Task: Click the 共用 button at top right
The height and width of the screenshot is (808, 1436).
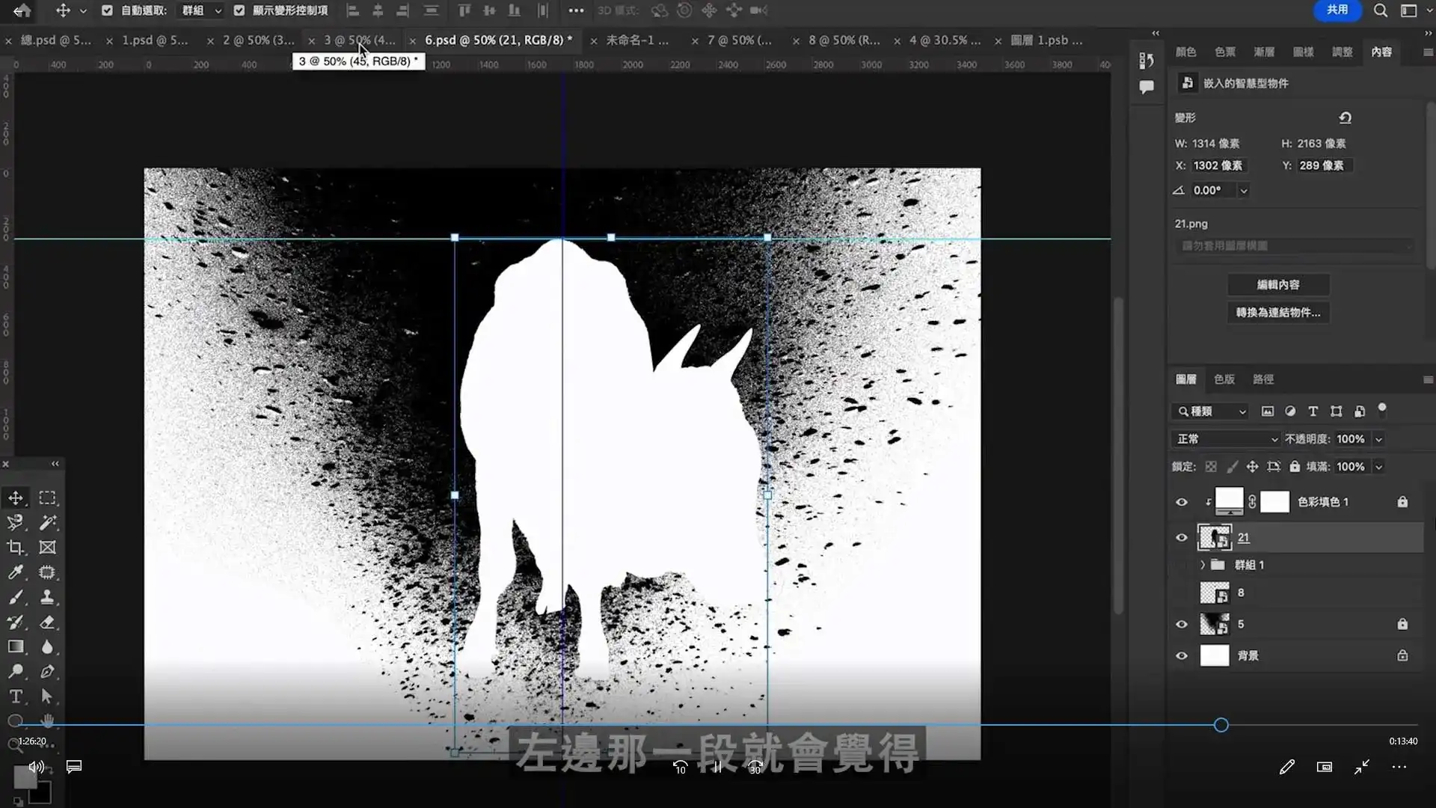Action: click(x=1337, y=10)
